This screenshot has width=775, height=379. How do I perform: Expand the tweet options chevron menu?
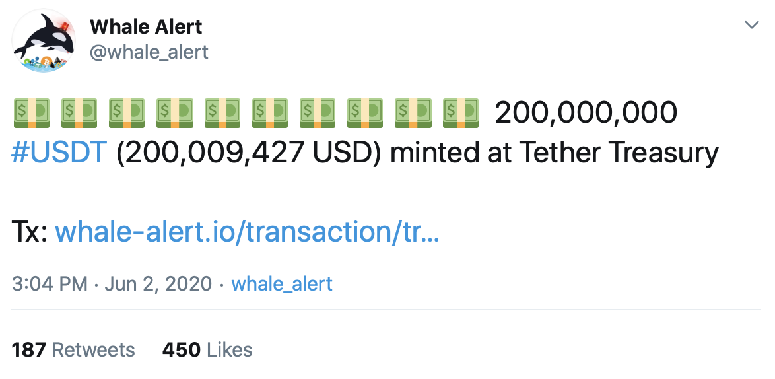coord(751,24)
